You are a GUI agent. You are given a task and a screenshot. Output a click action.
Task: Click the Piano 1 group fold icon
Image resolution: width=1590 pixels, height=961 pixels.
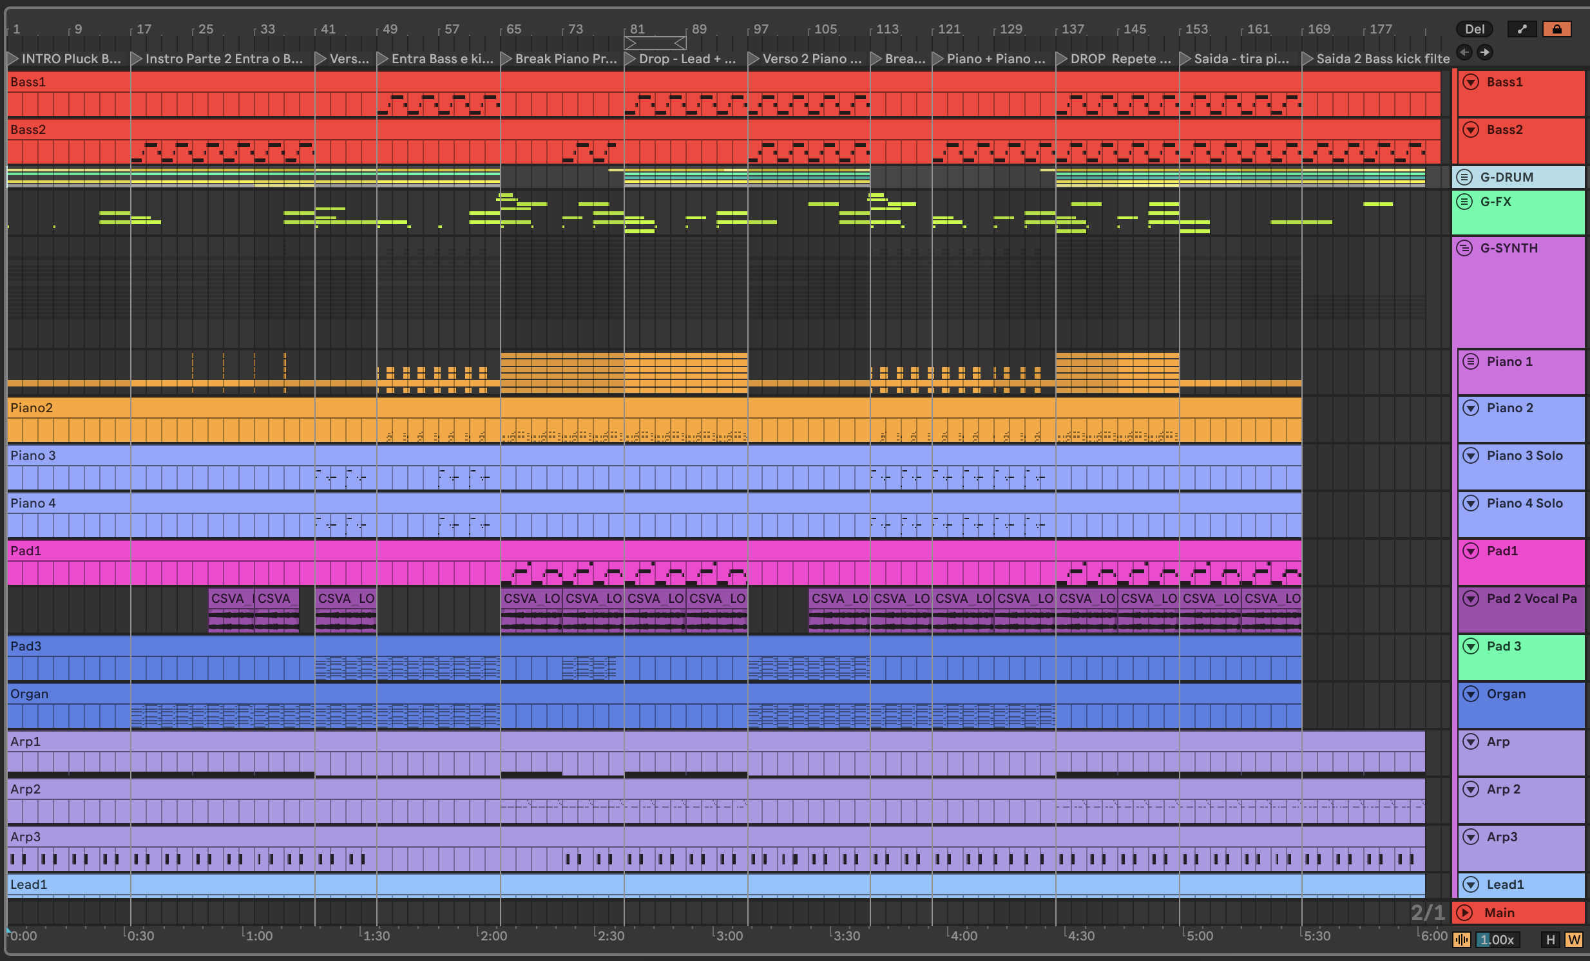point(1471,361)
